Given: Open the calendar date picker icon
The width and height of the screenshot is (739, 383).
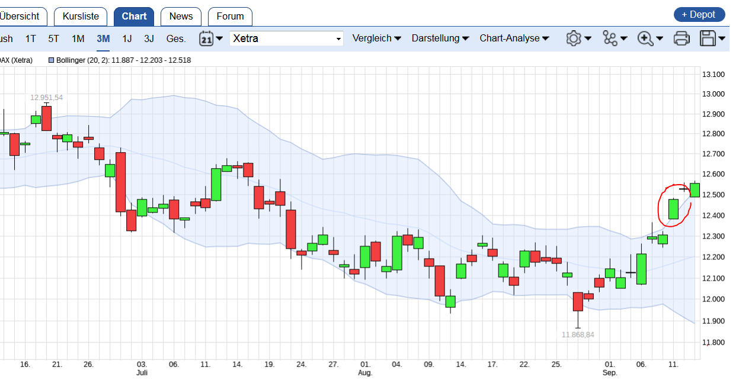Looking at the screenshot, I should click(x=206, y=38).
